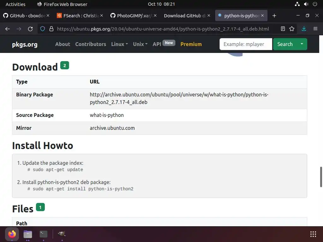Open the volume icon in top bar
Screen dimensions: 323x242
point(306,4)
